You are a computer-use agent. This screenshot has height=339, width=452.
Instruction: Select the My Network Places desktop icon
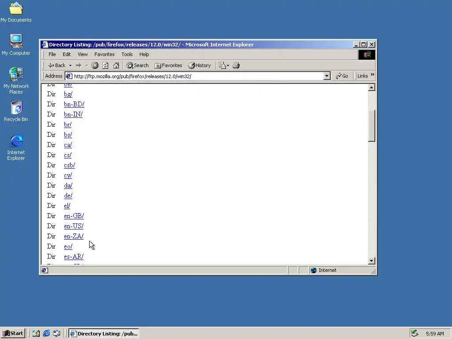point(16,81)
